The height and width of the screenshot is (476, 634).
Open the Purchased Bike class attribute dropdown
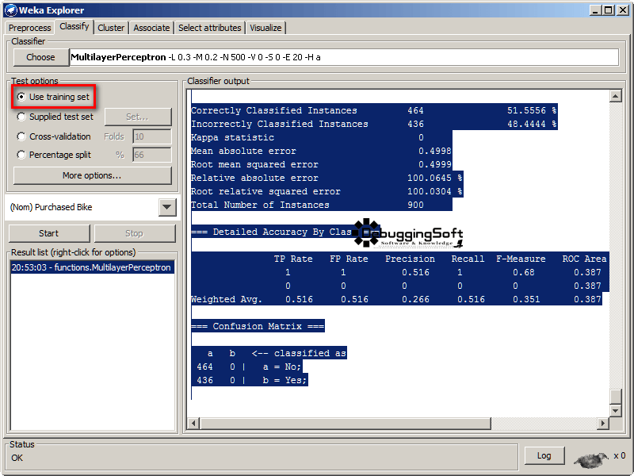167,207
